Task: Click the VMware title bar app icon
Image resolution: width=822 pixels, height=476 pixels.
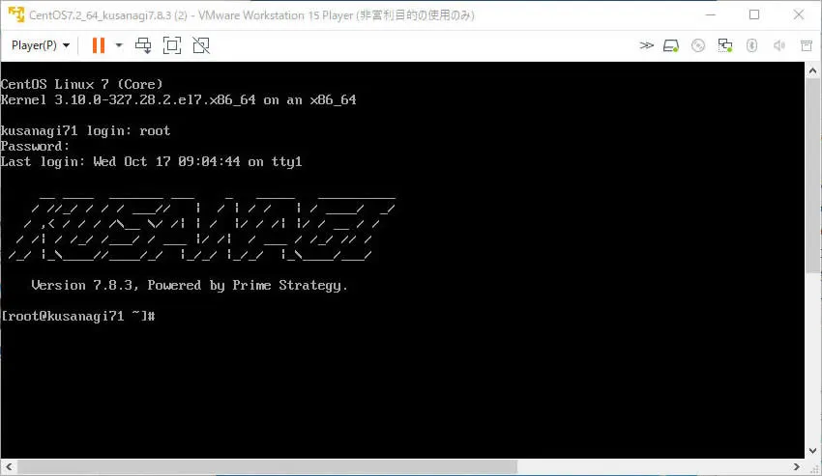Action: (x=15, y=14)
